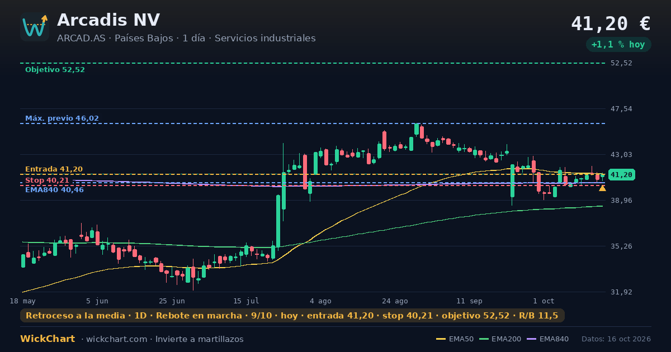Image resolution: width=671 pixels, height=352 pixels.
Task: Click the green 41,20 current price tag on the axis
Action: (621, 175)
